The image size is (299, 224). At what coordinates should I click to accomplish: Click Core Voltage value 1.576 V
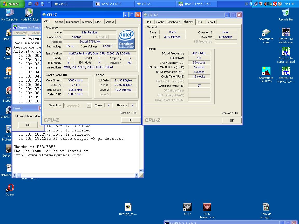(x=107, y=46)
